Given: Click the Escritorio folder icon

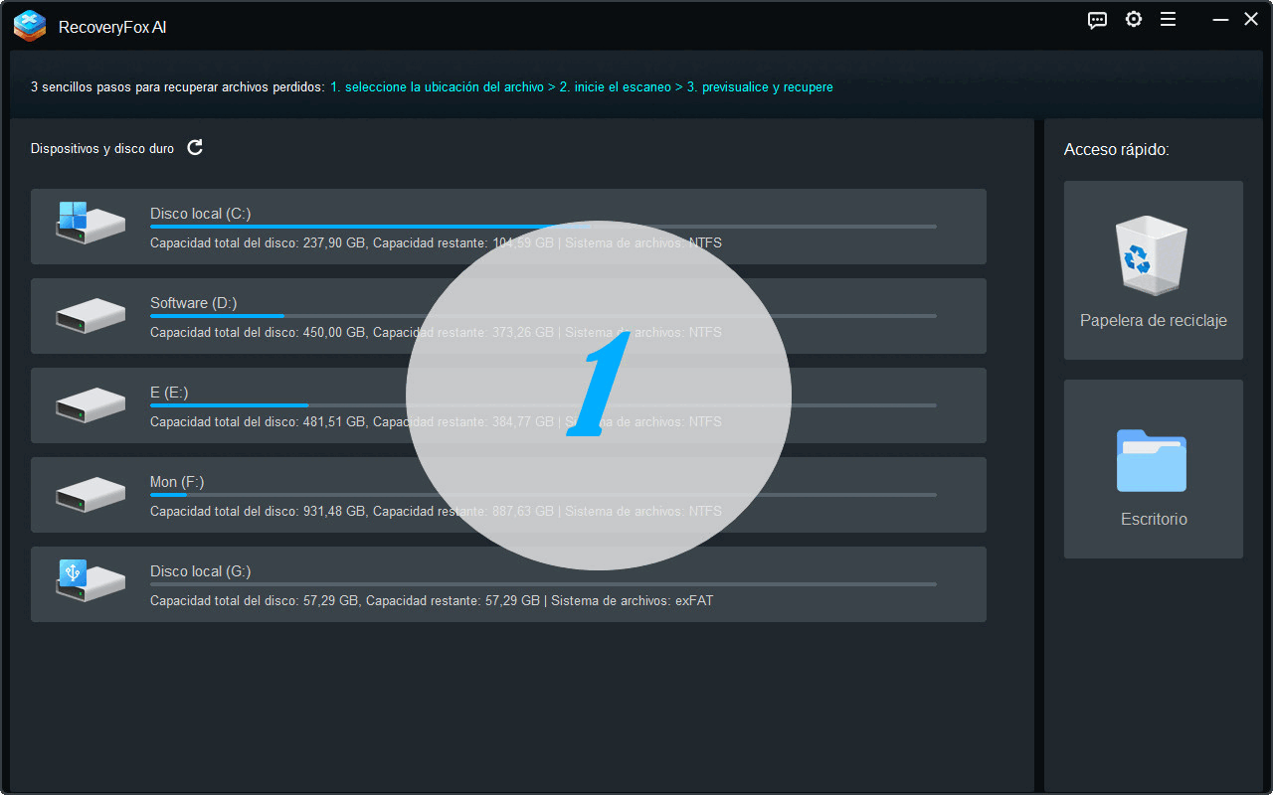Looking at the screenshot, I should [1152, 461].
